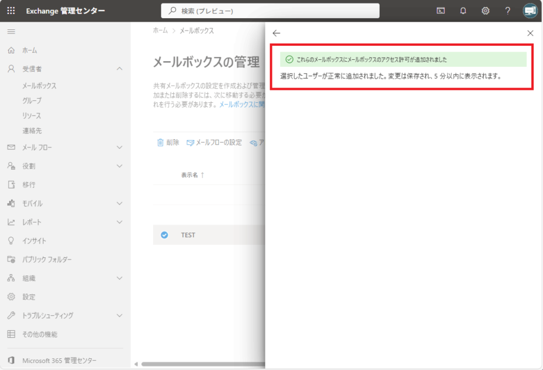Click the レポート chart icon

click(x=11, y=222)
